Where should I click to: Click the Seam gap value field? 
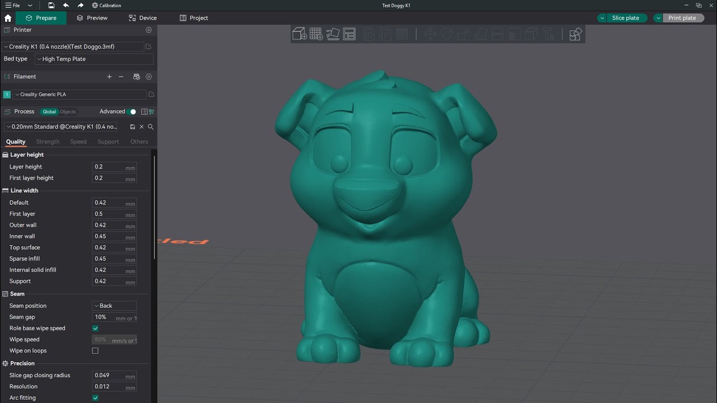coord(114,317)
